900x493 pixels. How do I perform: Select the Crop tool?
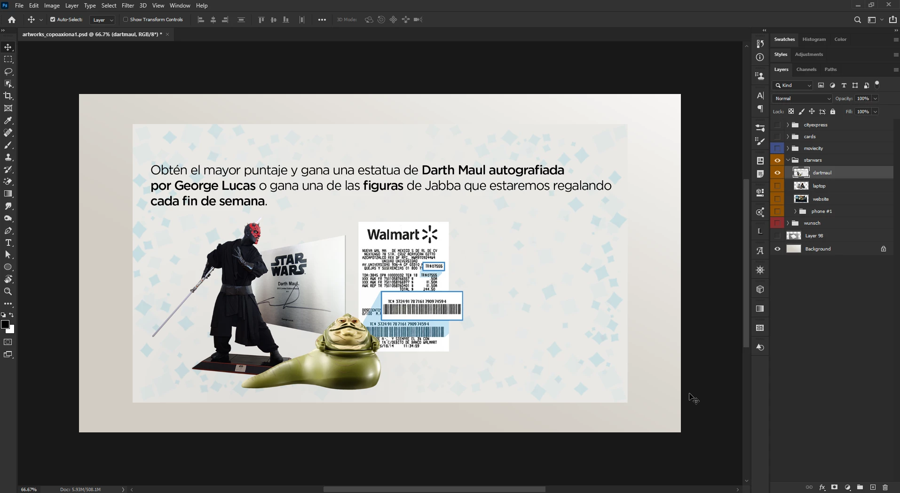click(x=8, y=96)
